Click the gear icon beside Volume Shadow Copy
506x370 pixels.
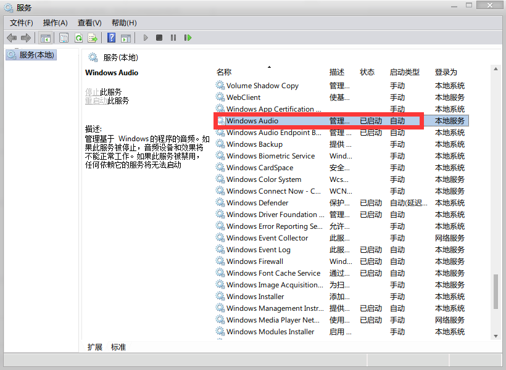(x=220, y=86)
